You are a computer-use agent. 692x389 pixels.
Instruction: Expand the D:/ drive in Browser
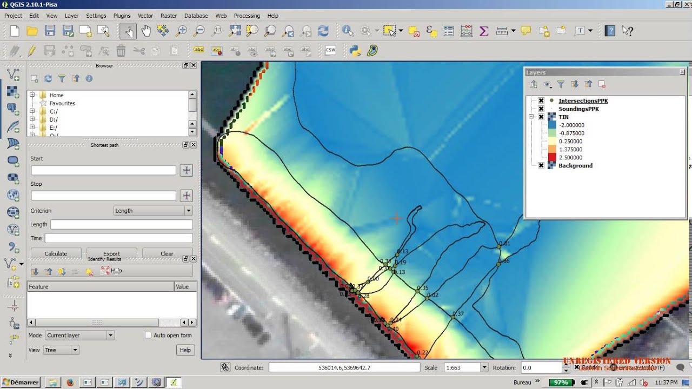[x=32, y=119]
